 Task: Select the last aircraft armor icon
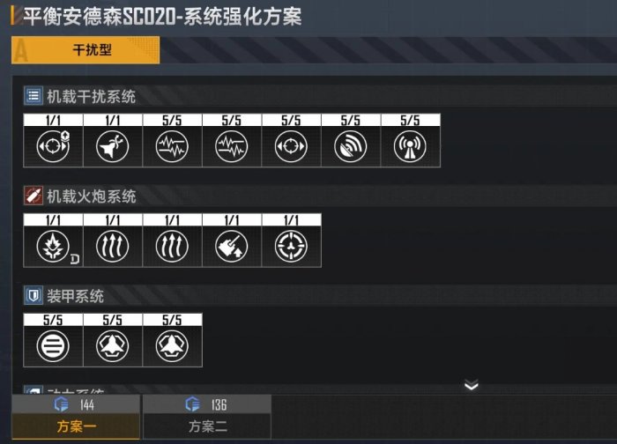(172, 346)
